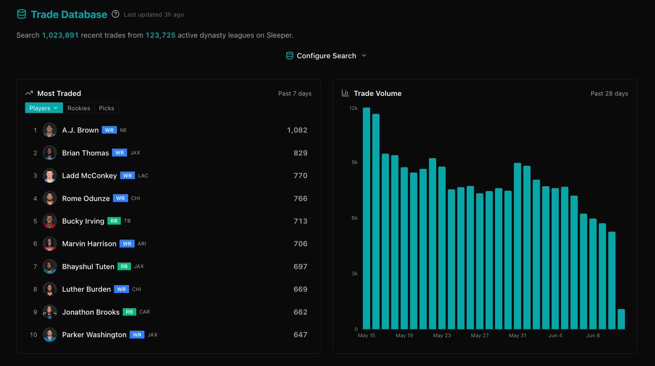The image size is (655, 366).
Task: Click the 1,023,891 recent trades number
Action: pyautogui.click(x=60, y=35)
